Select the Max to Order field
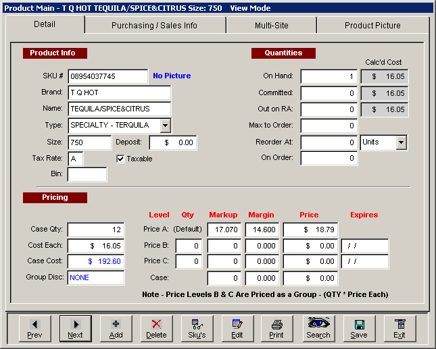 click(x=329, y=126)
